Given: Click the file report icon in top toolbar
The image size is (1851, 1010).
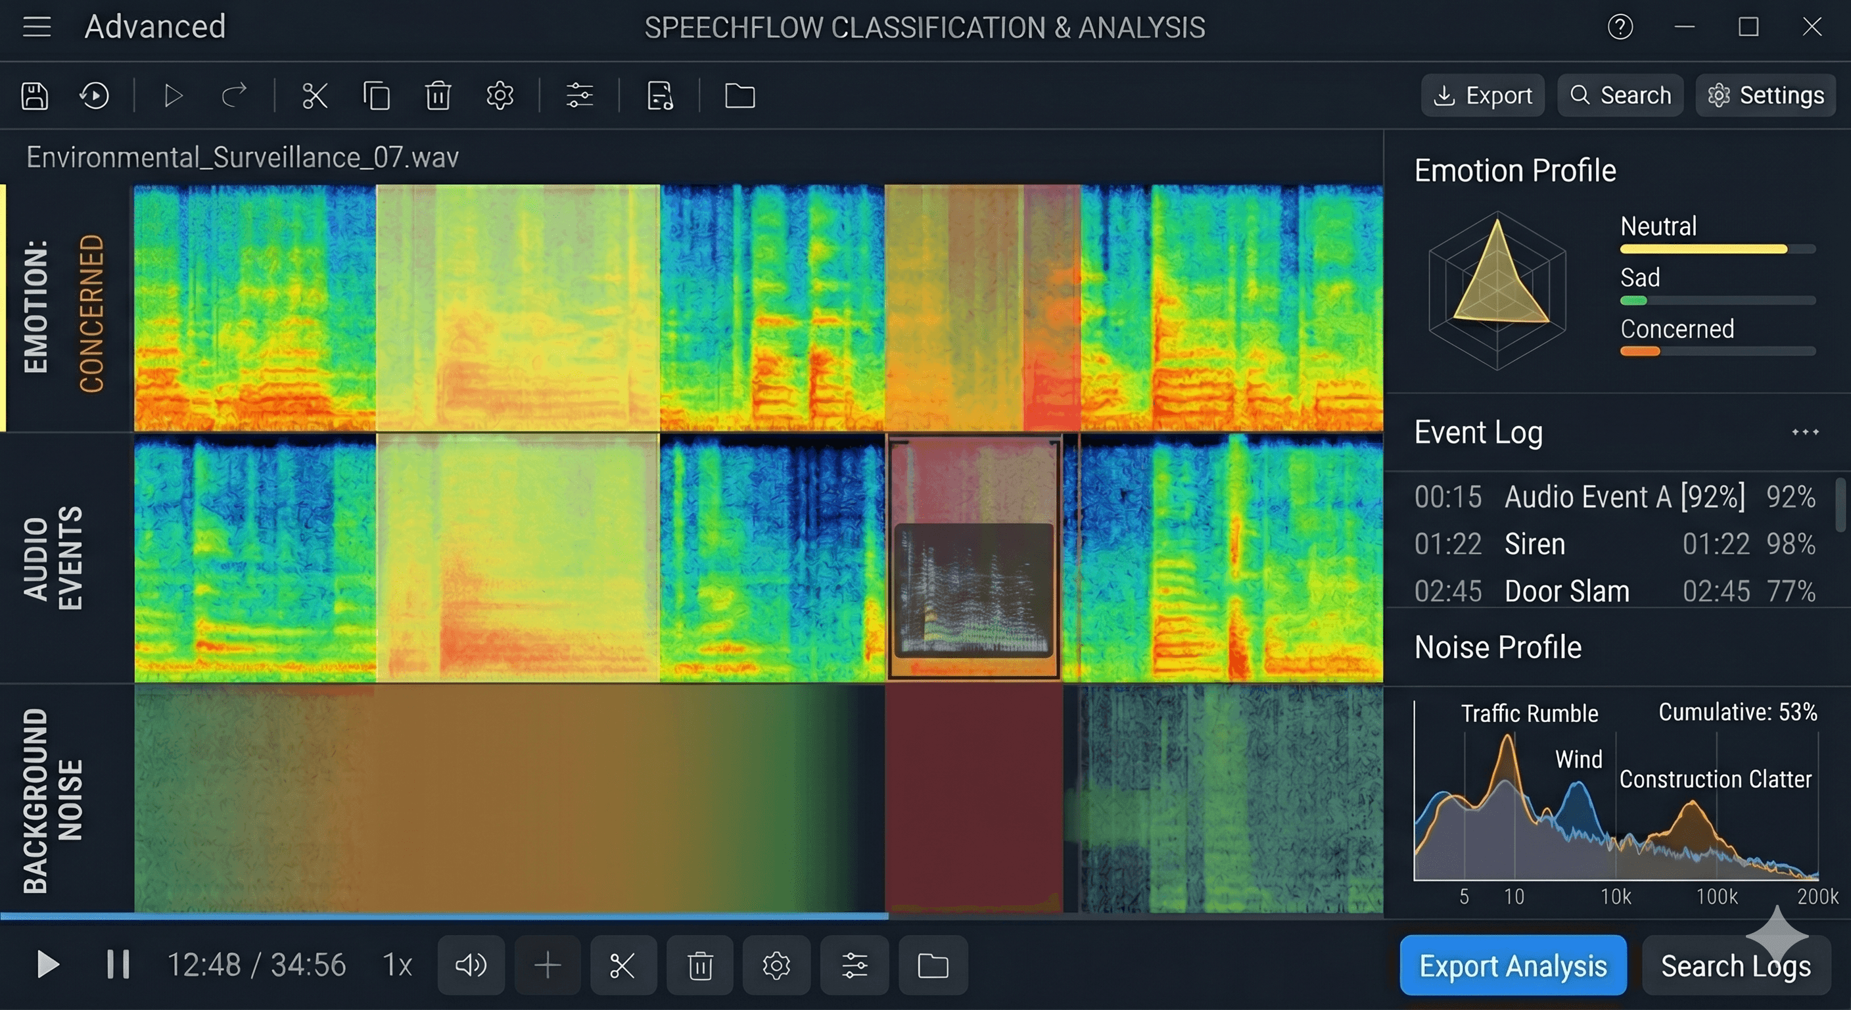Looking at the screenshot, I should tap(660, 95).
